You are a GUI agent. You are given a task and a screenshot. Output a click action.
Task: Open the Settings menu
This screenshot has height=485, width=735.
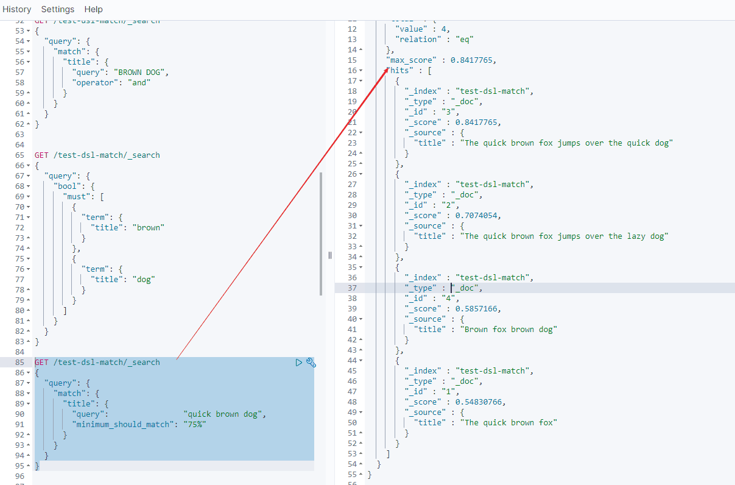[x=58, y=9]
